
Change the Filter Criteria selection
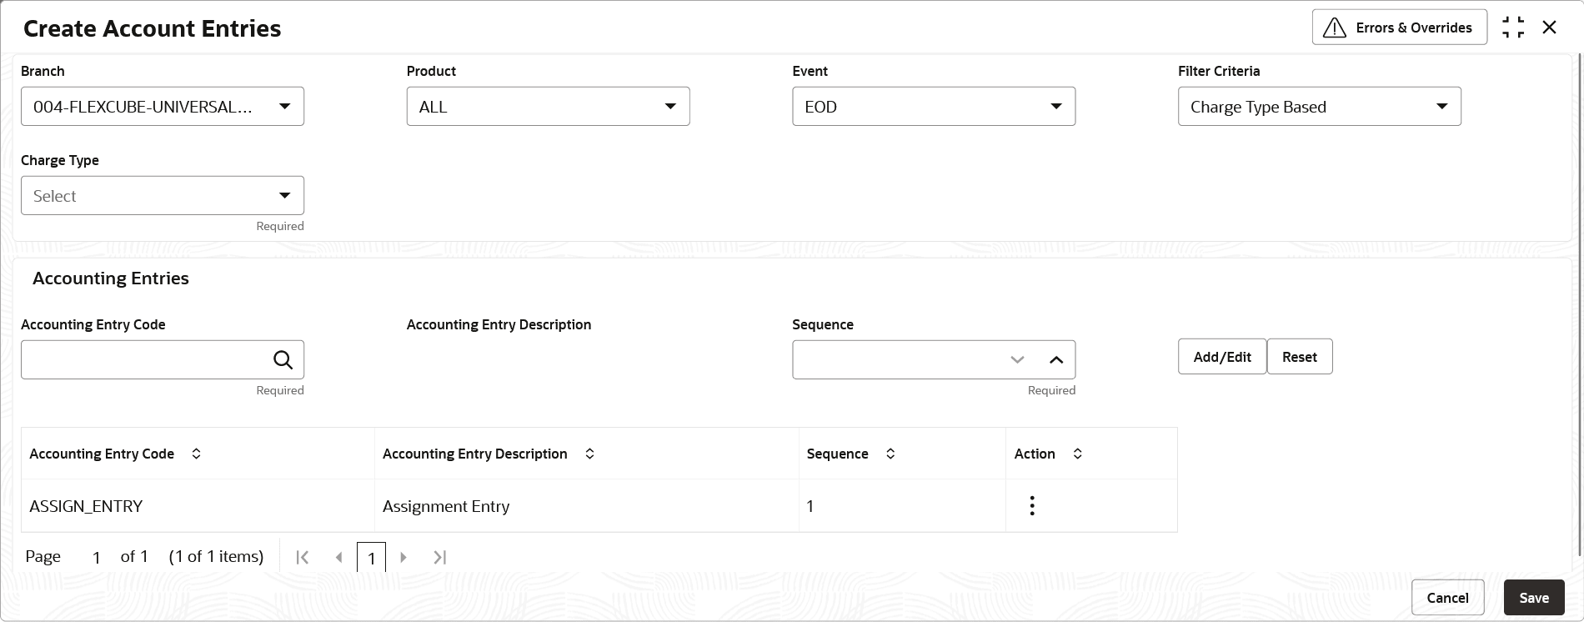point(1441,107)
